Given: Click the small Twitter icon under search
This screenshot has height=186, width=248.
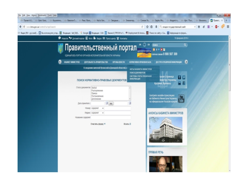Looking at the screenshot, I should [159, 50].
